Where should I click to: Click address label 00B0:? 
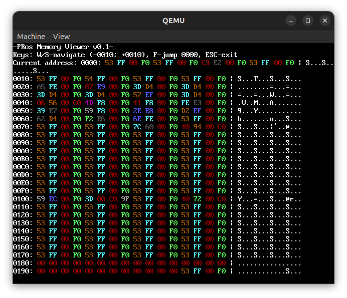pyautogui.click(x=23, y=159)
